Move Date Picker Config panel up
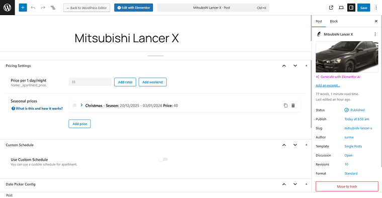 284,184
